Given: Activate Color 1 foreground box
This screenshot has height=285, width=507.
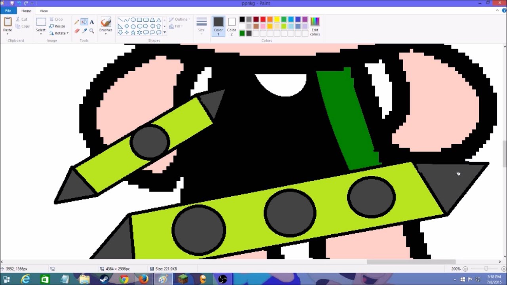Looking at the screenshot, I should (x=218, y=26).
